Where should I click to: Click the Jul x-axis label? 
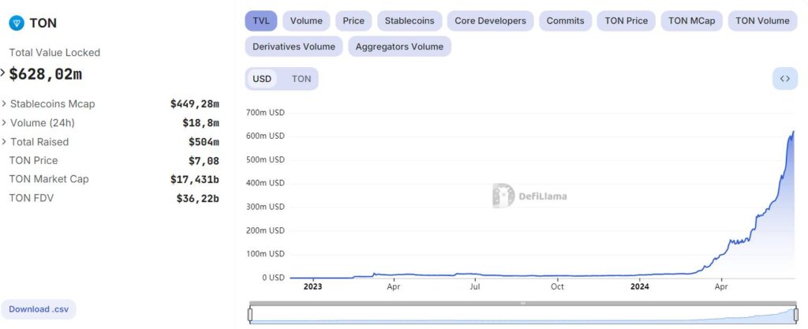[x=475, y=286]
